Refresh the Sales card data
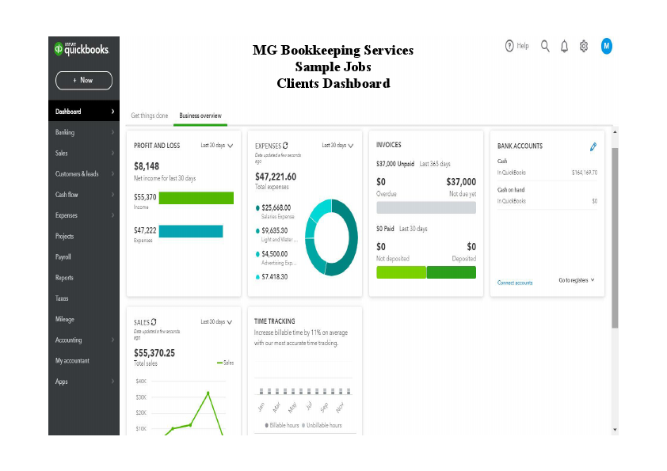The width and height of the screenshot is (667, 471). pos(154,322)
